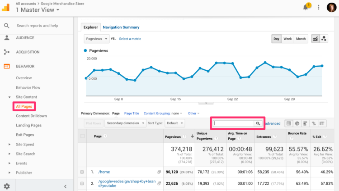The width and height of the screenshot is (339, 191).
Task: Expand the Site Search section
Action: click(x=9, y=154)
